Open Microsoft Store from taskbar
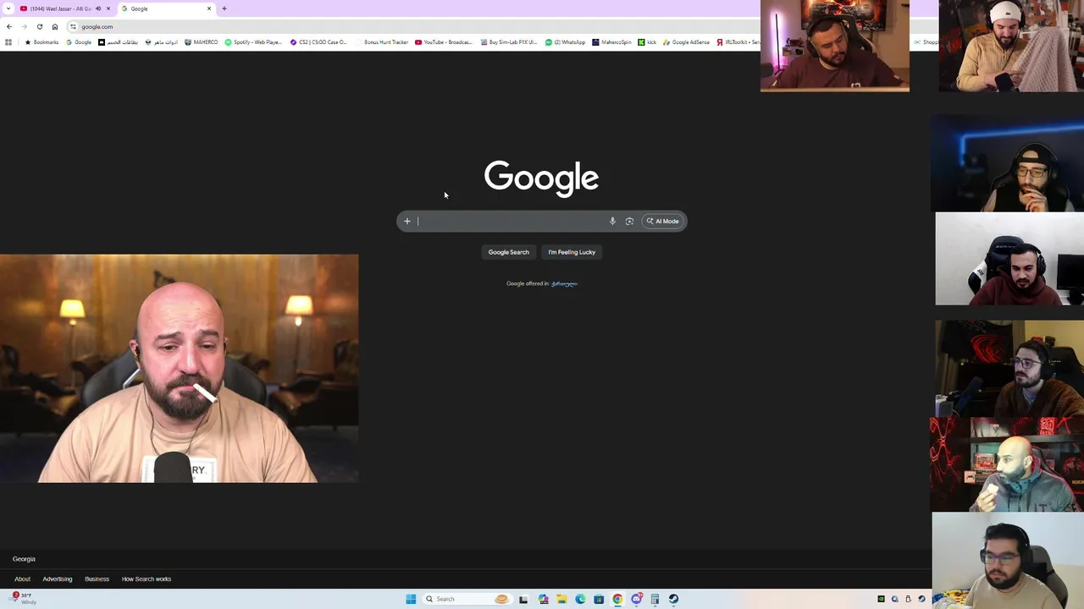Screen dimensions: 1084x609 (599, 599)
